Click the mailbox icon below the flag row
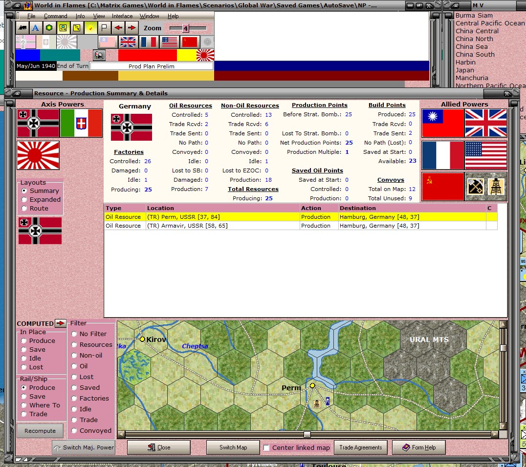Screen dimensions: 526x467 (99, 55)
